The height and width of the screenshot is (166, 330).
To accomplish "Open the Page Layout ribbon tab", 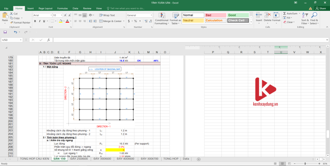I will click(45, 8).
